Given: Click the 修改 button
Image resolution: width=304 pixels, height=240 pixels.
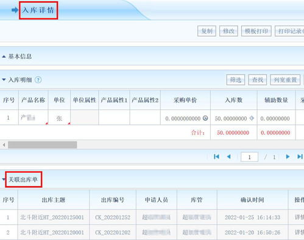Looking at the screenshot, I should click(x=228, y=31).
